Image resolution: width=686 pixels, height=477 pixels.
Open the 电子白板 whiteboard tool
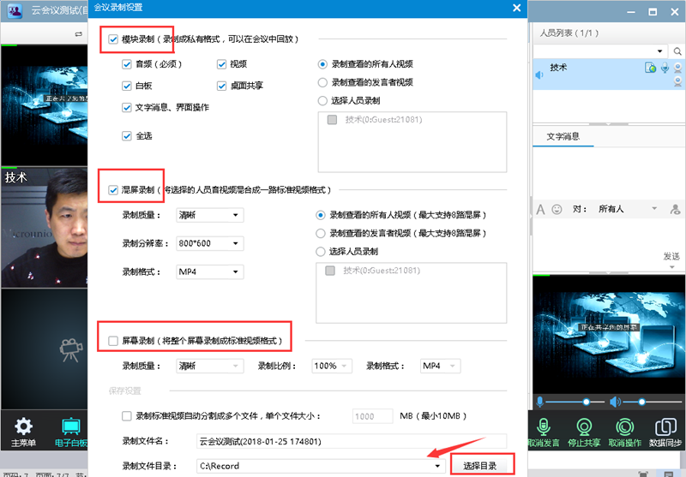(70, 432)
